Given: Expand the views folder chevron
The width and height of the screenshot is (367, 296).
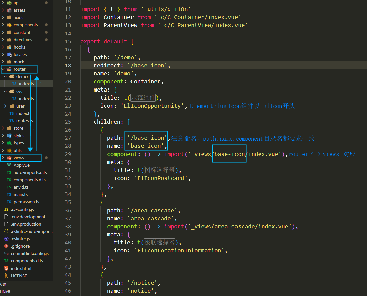Looking at the screenshot, I should pyautogui.click(x=3, y=158).
